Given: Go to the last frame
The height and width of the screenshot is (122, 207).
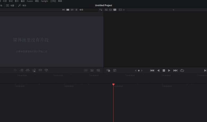Looking at the screenshot, I should (x=175, y=71).
